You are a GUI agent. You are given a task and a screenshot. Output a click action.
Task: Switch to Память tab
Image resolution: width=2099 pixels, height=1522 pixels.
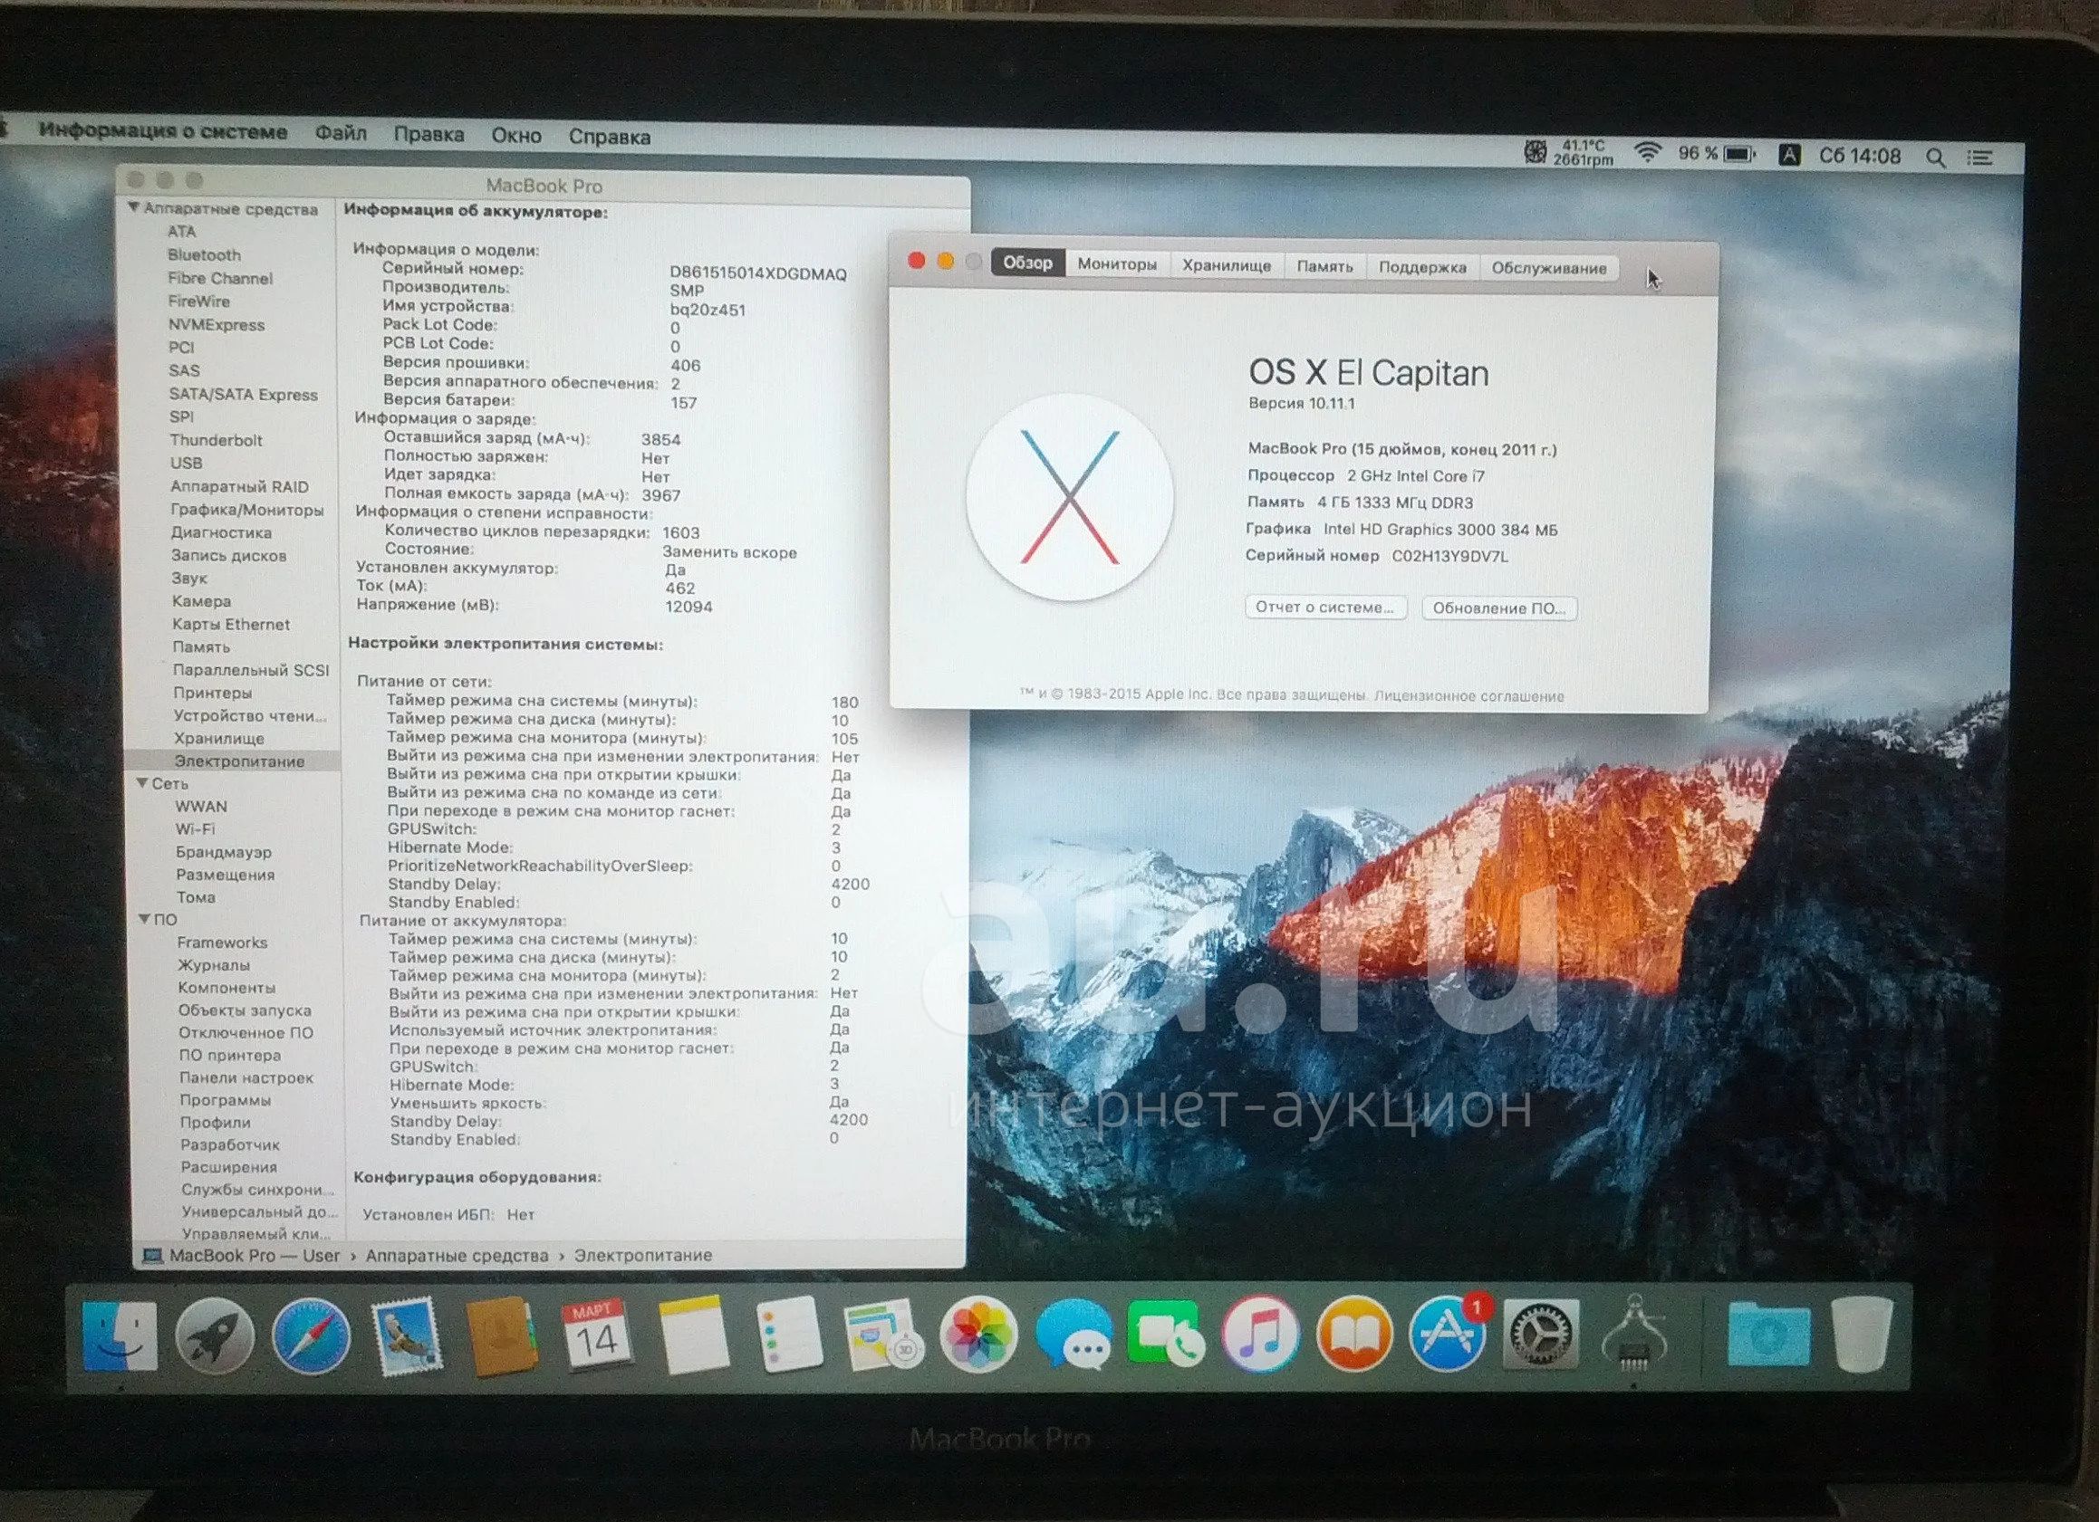coord(1324,266)
